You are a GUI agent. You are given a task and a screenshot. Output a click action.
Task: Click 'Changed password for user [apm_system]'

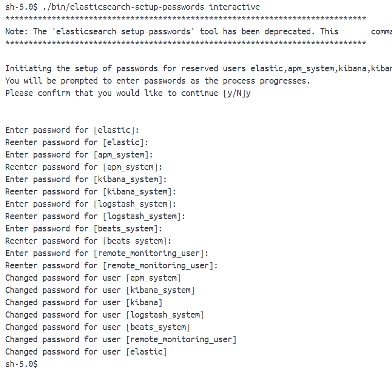coord(93,278)
